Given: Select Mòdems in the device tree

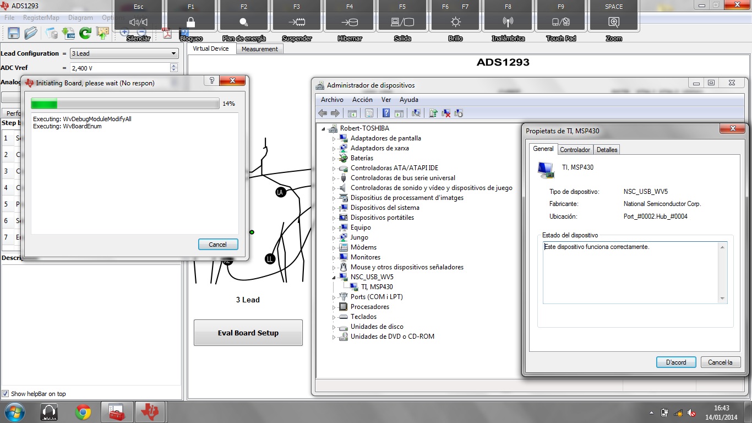Looking at the screenshot, I should coord(363,247).
